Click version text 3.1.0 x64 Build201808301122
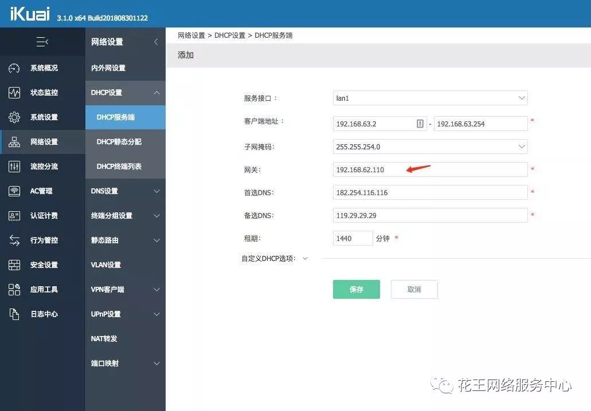 coord(102,18)
